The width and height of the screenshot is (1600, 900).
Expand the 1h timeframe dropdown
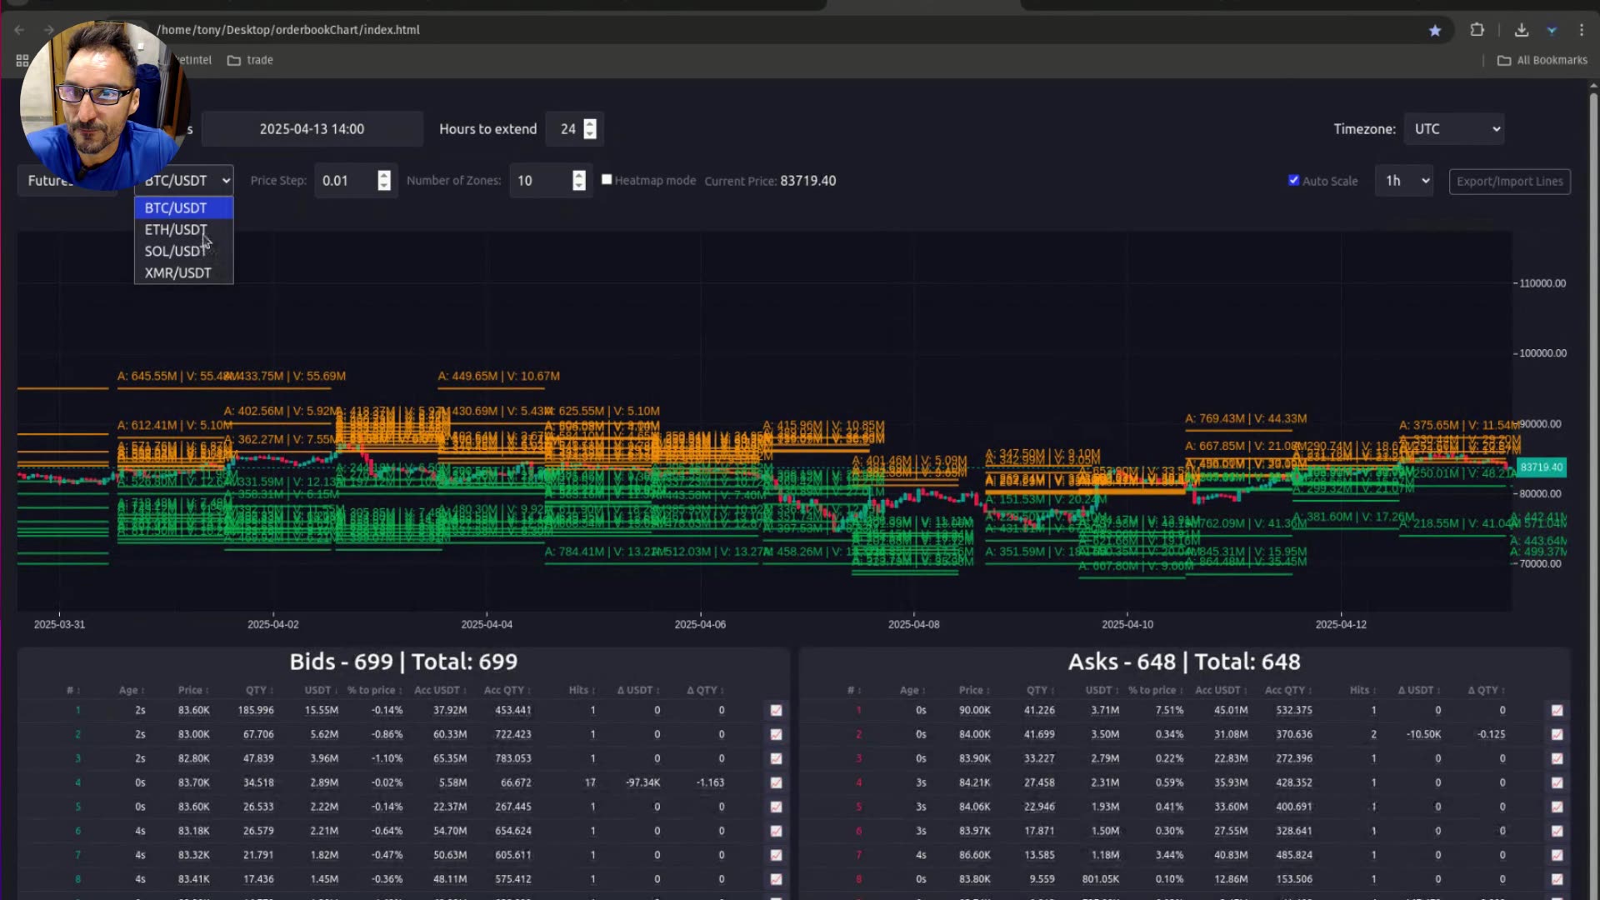(x=1405, y=181)
